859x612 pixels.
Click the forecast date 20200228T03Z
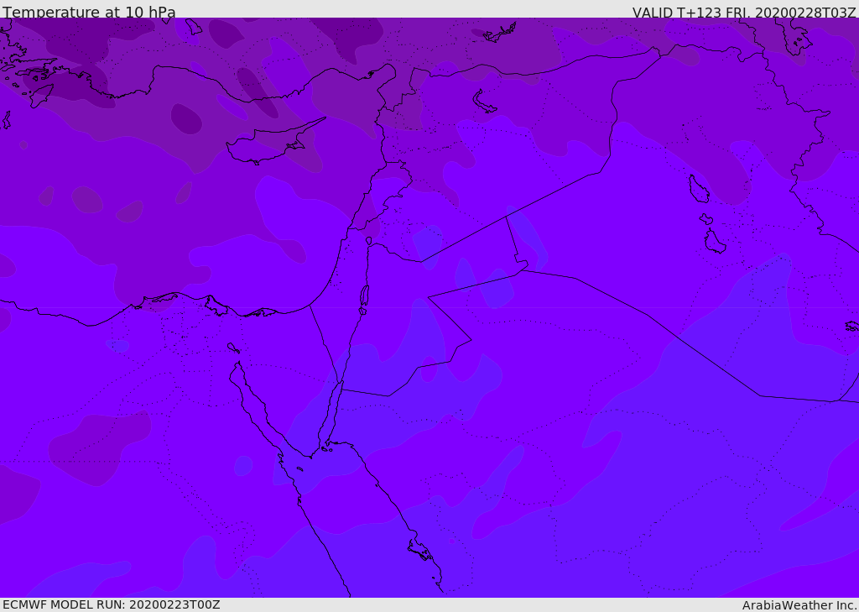pyautogui.click(x=805, y=13)
